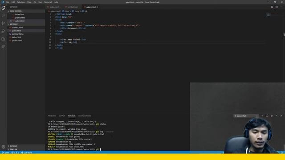The height and width of the screenshot is (160, 285).
Task: Open the editor More Actions ellipsis
Action: pyautogui.click(x=281, y=7)
